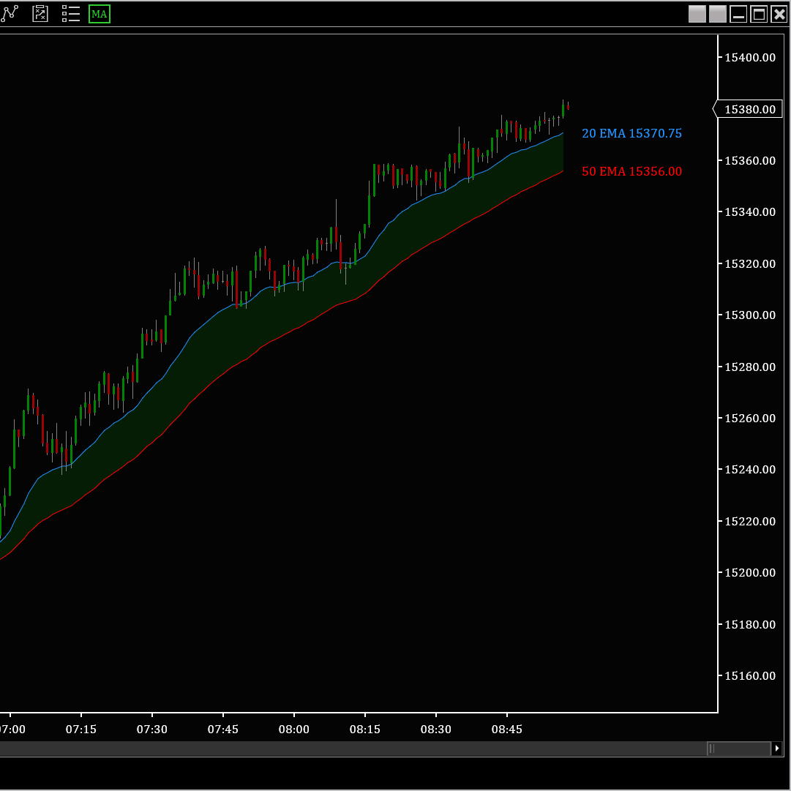
Task: Click the 15300.00 price axis label
Action: click(749, 315)
